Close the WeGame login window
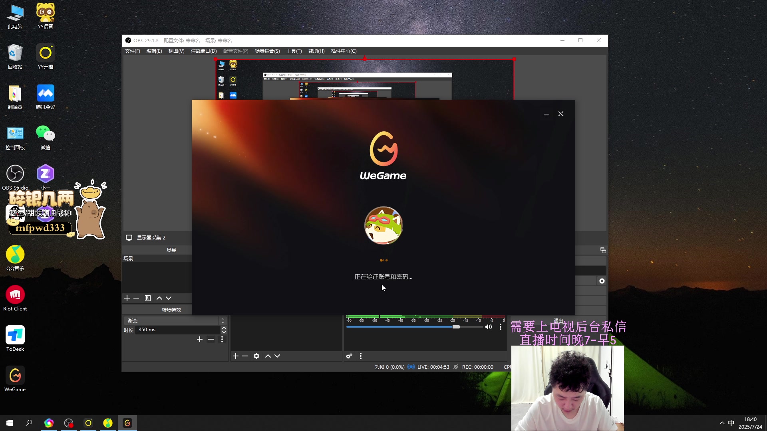Image resolution: width=767 pixels, height=431 pixels. point(561,114)
